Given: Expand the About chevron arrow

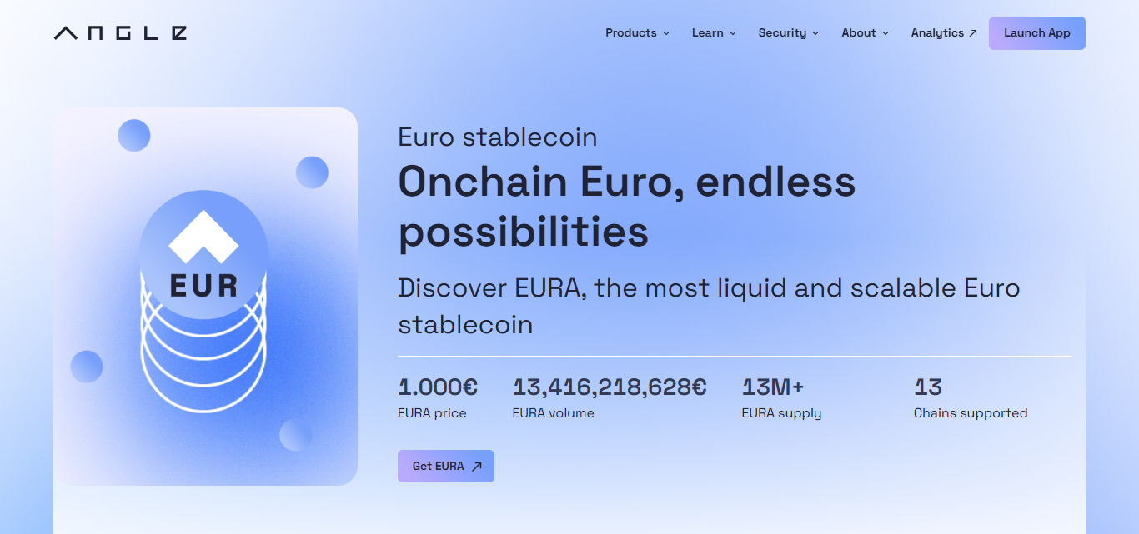Looking at the screenshot, I should pyautogui.click(x=886, y=33).
